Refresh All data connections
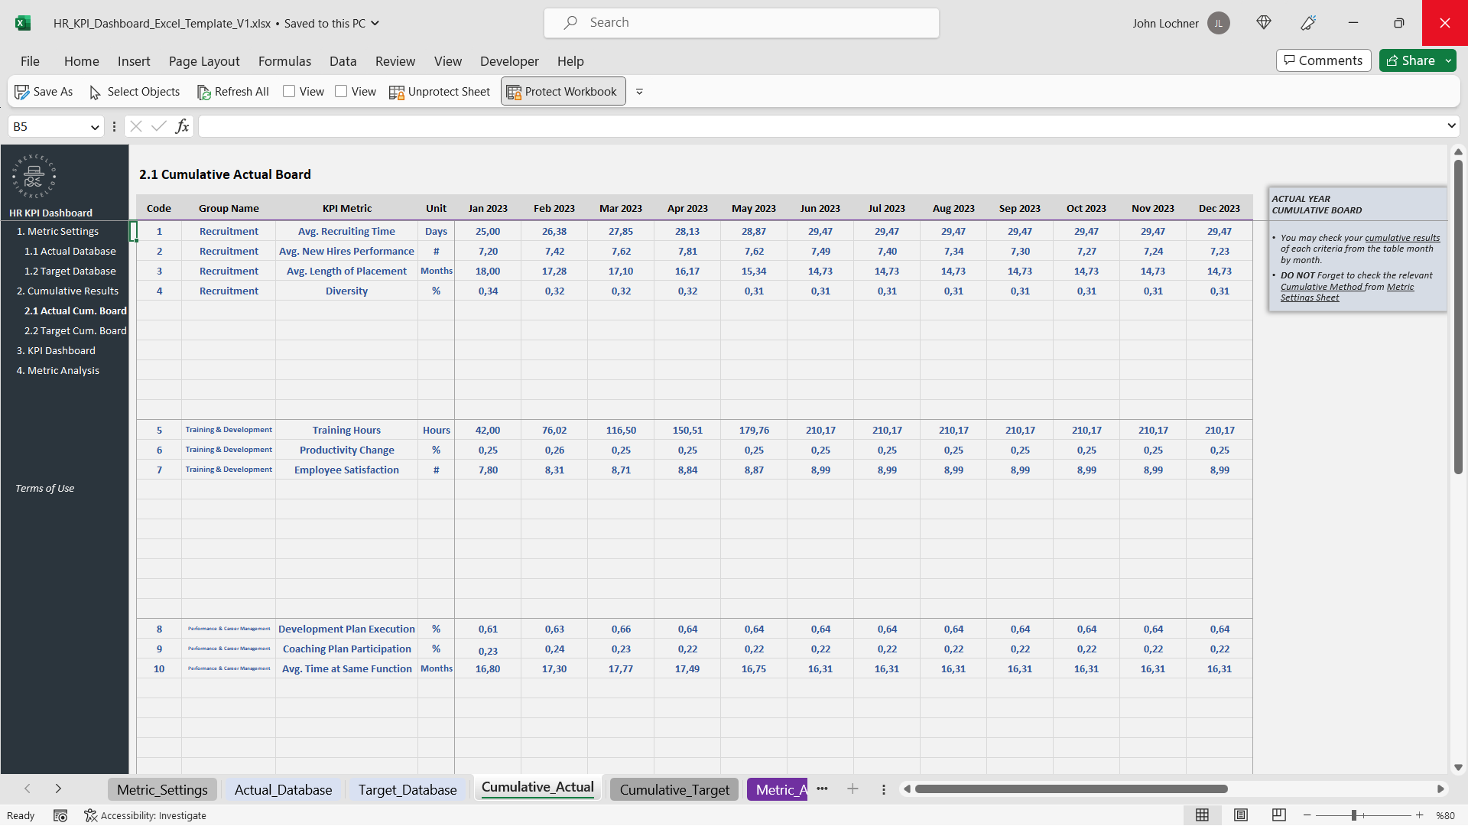 pos(232,91)
